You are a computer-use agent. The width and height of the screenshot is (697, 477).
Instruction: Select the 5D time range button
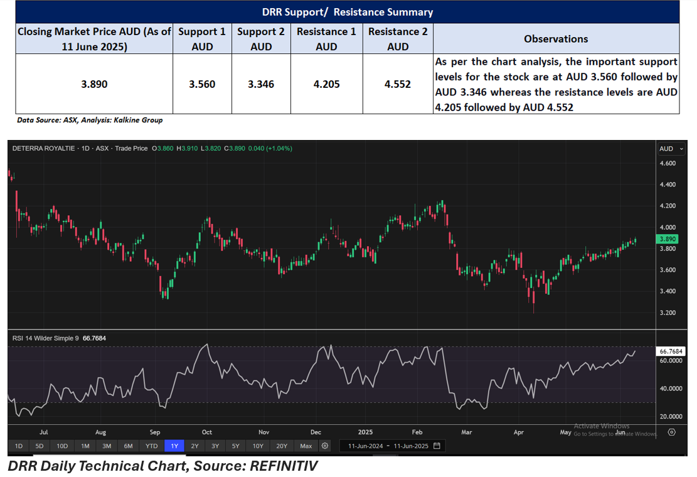(40, 446)
